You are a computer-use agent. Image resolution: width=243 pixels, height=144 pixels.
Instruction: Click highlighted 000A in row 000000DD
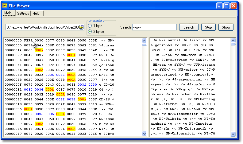39,124
